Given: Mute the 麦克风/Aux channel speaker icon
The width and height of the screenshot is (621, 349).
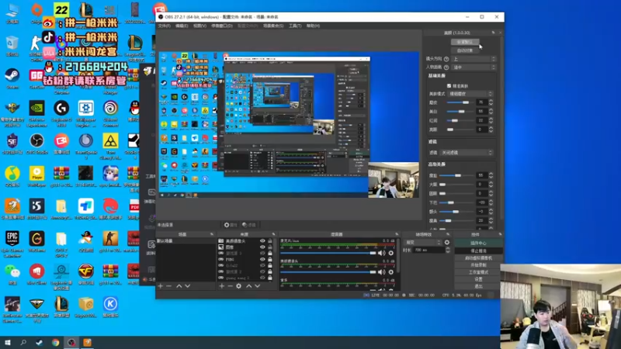Looking at the screenshot, I should tap(381, 253).
